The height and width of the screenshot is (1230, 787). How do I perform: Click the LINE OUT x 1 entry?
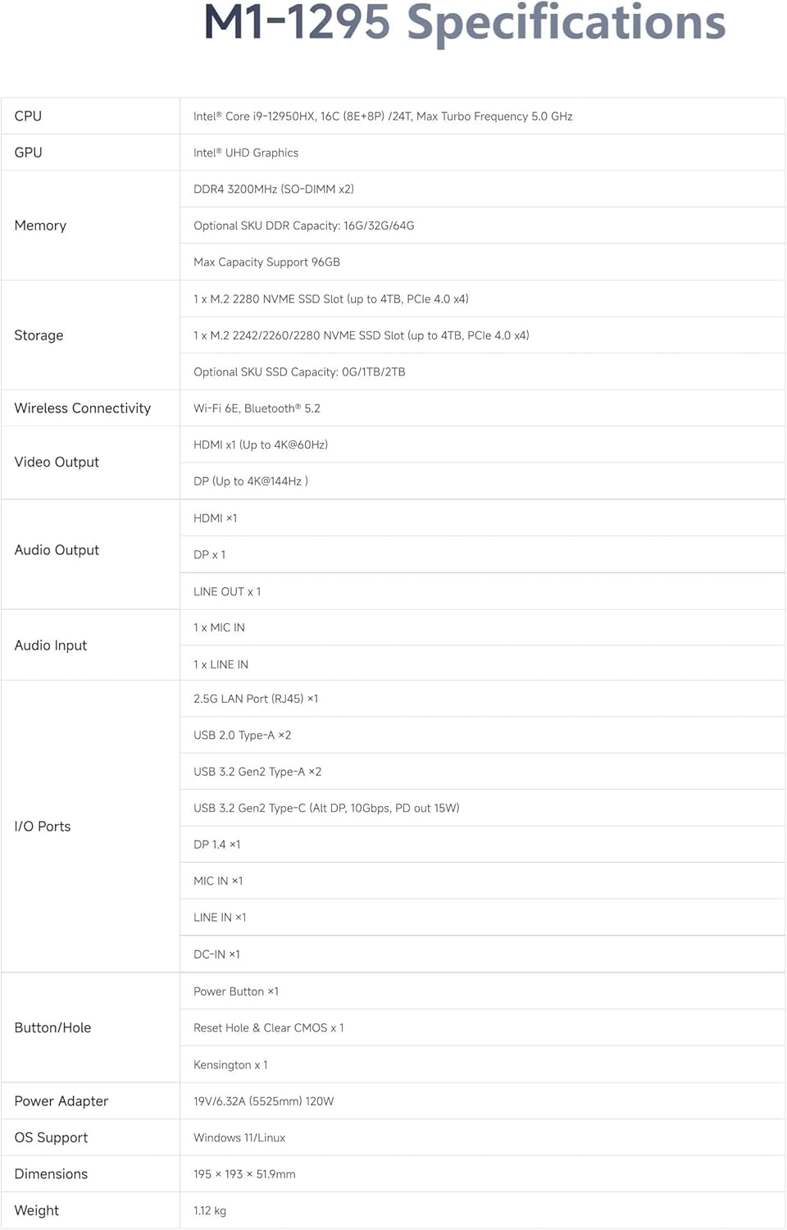pyautogui.click(x=227, y=591)
